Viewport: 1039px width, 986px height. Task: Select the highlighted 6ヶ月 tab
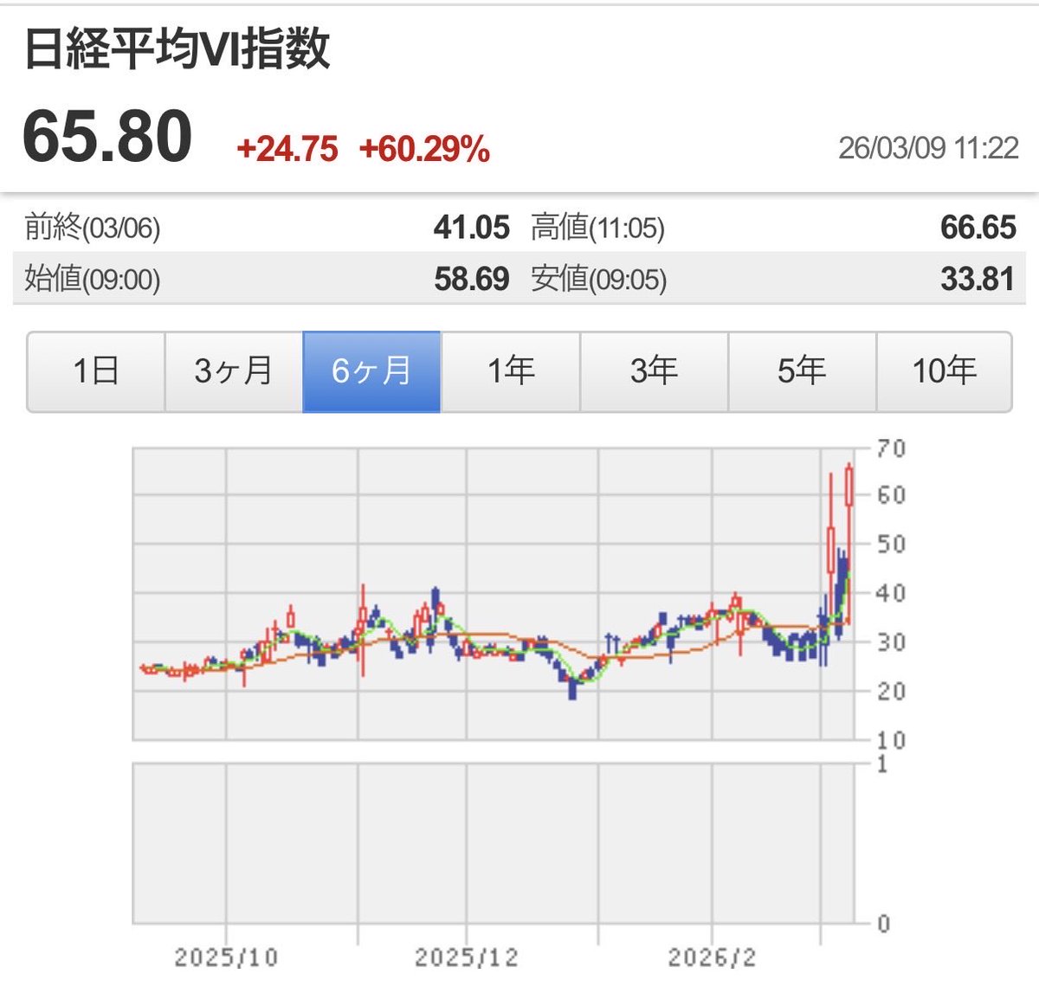371,371
